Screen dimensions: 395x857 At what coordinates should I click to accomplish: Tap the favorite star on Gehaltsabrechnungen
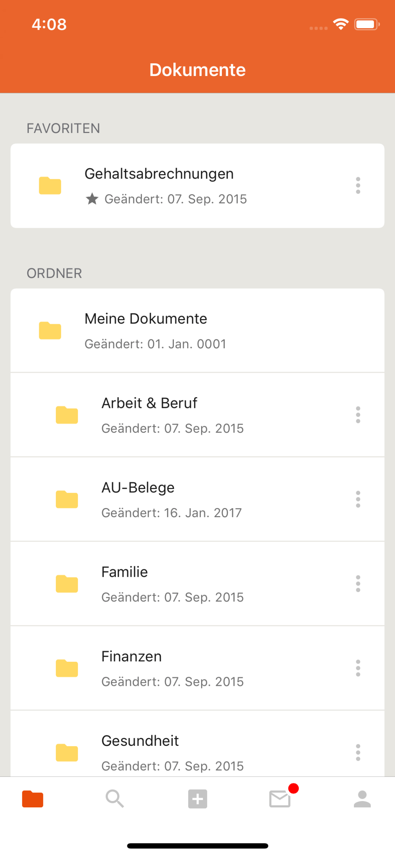coord(92,199)
